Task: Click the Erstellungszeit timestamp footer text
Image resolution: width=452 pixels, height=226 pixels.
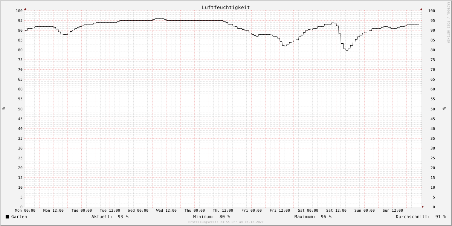Action: coord(226,222)
